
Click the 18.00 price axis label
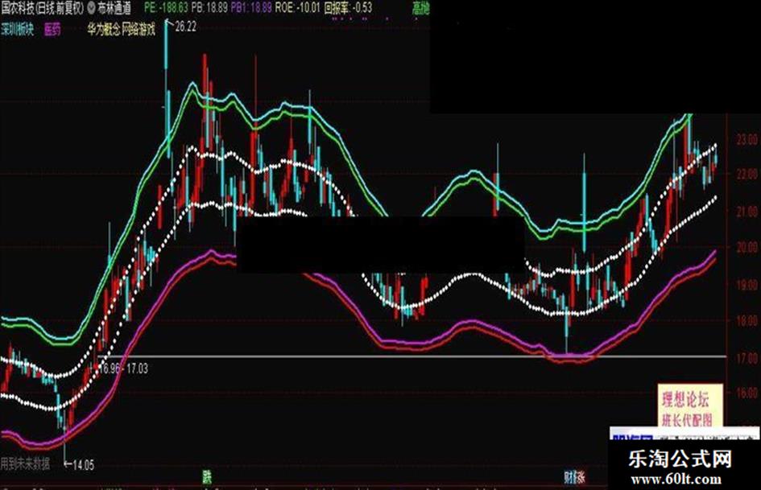[747, 321]
